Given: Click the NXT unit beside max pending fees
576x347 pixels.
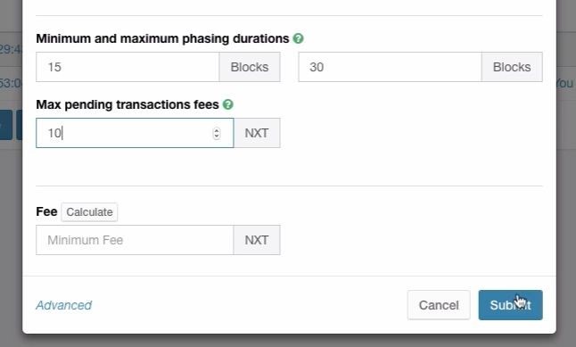Looking at the screenshot, I should [257, 133].
